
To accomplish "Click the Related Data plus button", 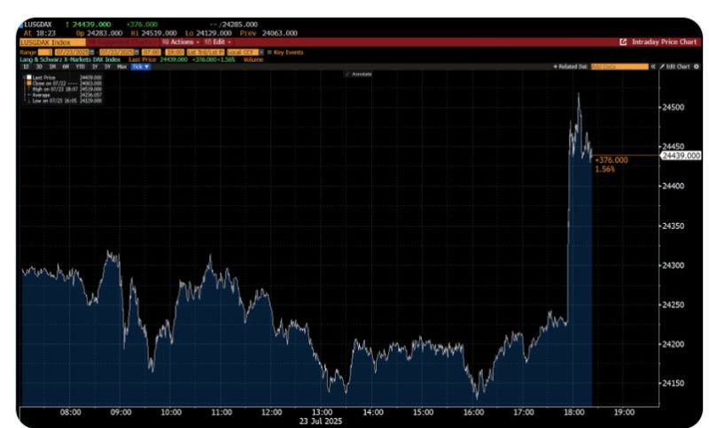I will pyautogui.click(x=571, y=66).
